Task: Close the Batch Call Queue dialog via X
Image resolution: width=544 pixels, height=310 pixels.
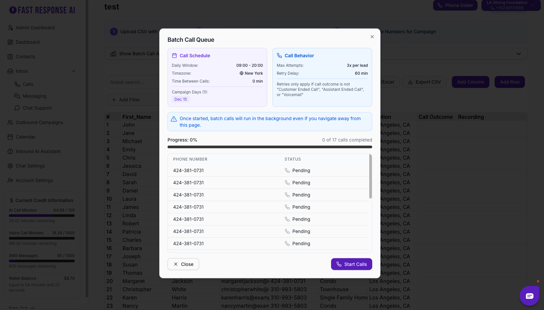Action: [372, 37]
